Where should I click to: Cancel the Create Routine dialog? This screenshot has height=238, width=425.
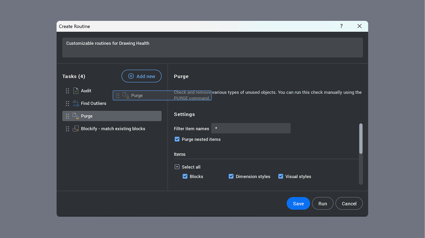tap(349, 204)
